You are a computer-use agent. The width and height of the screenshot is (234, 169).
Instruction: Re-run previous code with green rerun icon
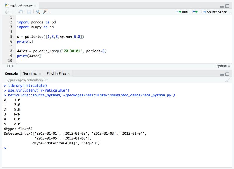[x=195, y=12]
